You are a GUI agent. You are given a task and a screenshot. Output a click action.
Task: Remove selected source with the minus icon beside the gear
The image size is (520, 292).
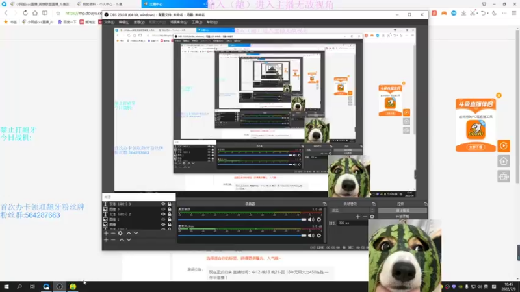(x=113, y=233)
